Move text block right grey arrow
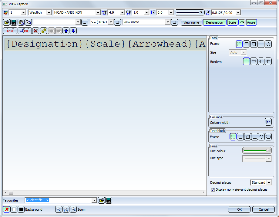Viewport: 279px width, 217px height. [59, 31]
